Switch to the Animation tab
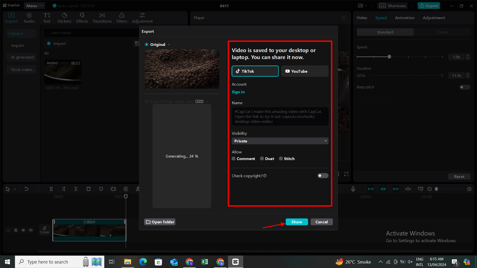The width and height of the screenshot is (477, 268). (x=405, y=17)
